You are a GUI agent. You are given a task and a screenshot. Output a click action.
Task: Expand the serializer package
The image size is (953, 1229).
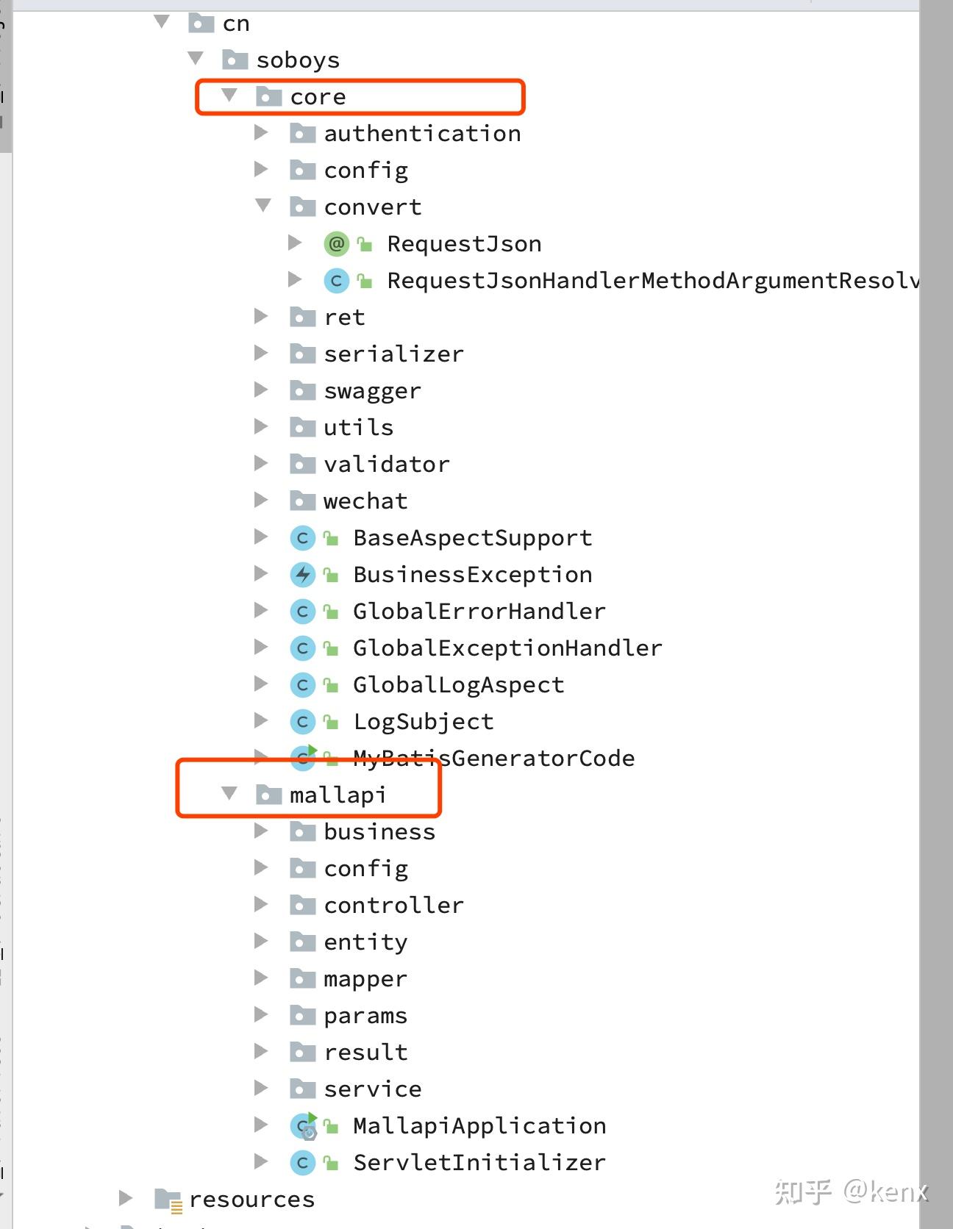[262, 354]
